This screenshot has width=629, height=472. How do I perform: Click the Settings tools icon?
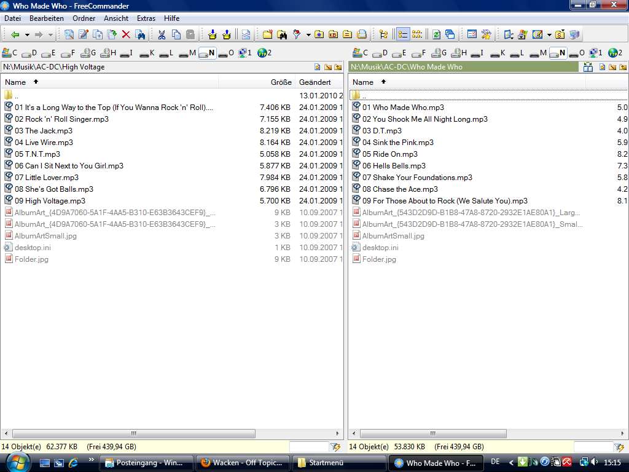[x=486, y=34]
